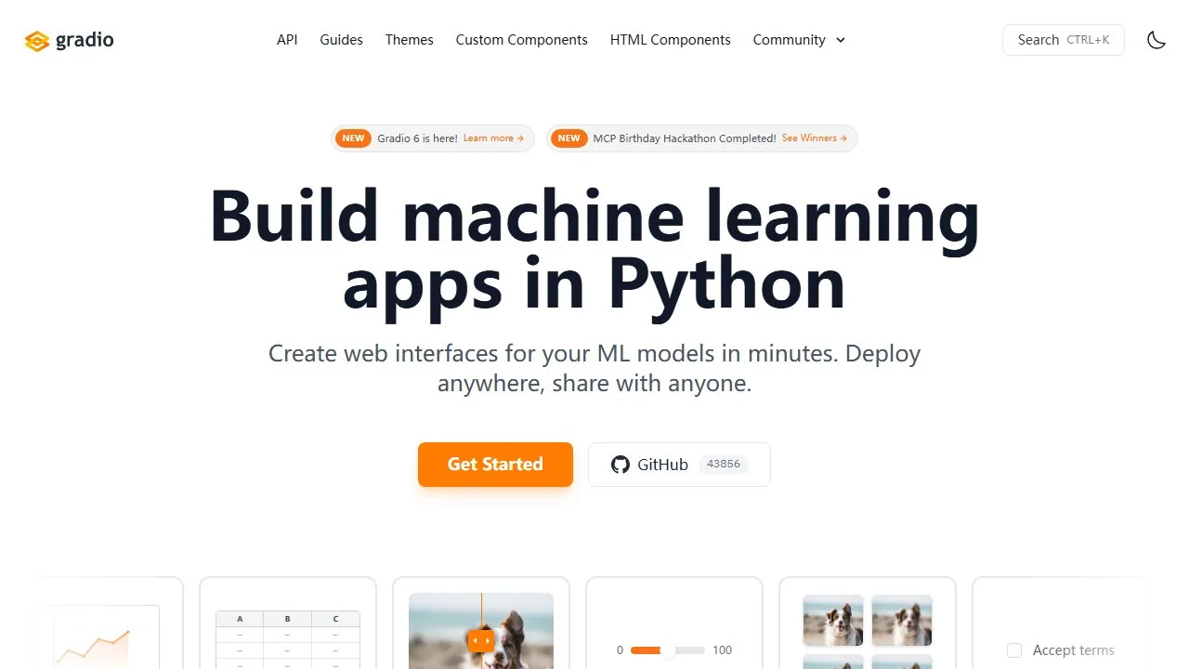
Task: Click column header A in the table card
Action: pos(240,619)
